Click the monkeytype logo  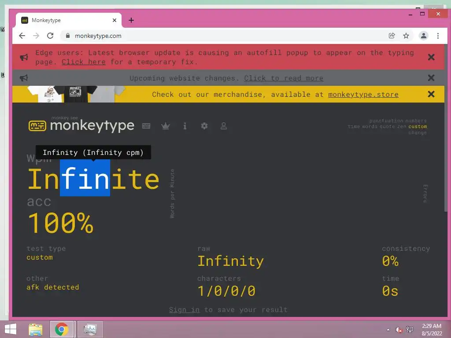81,125
